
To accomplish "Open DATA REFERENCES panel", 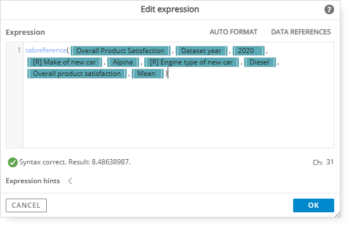I will (301, 32).
